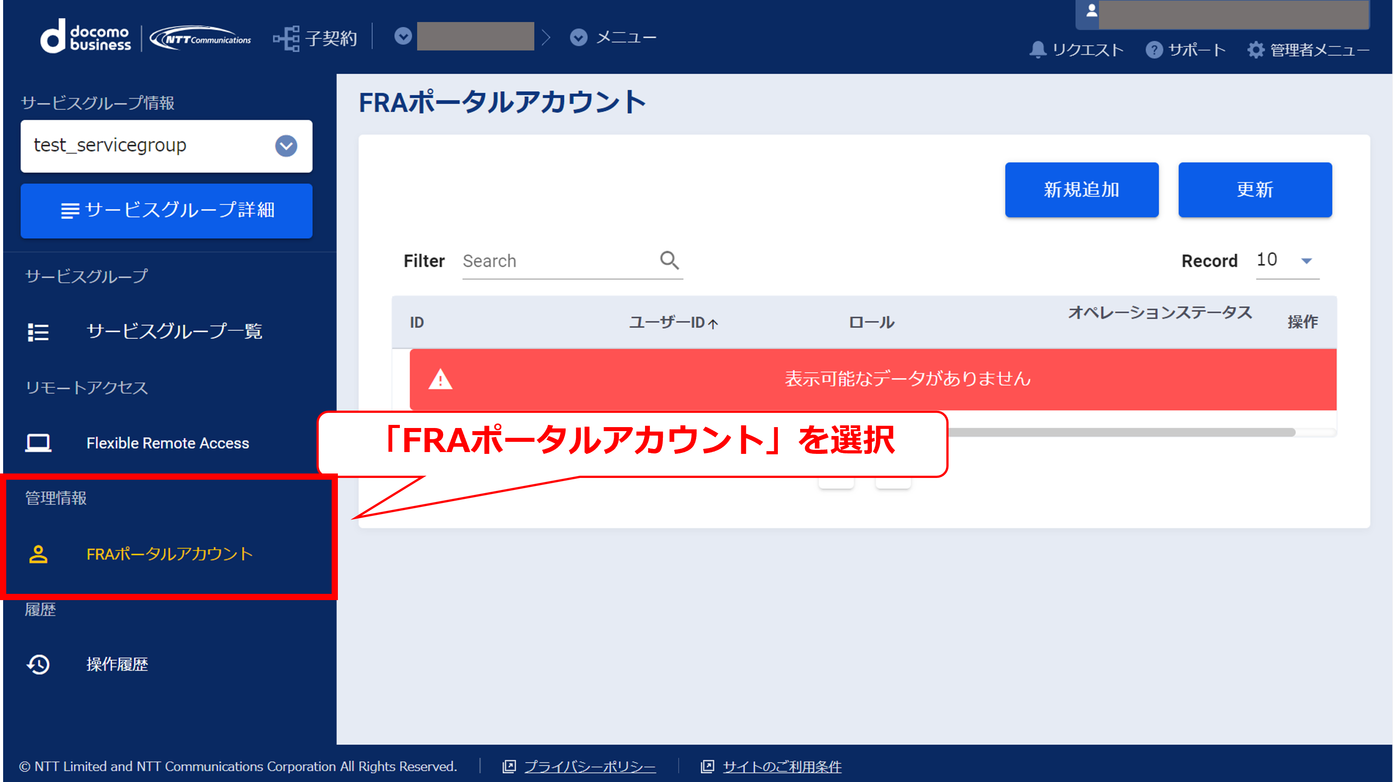This screenshot has width=1393, height=782.
Task: Click 新規追加 button
Action: coord(1081,190)
